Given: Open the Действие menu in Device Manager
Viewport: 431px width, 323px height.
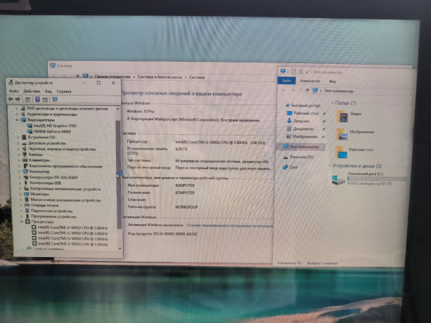Looking at the screenshot, I should click(x=32, y=91).
